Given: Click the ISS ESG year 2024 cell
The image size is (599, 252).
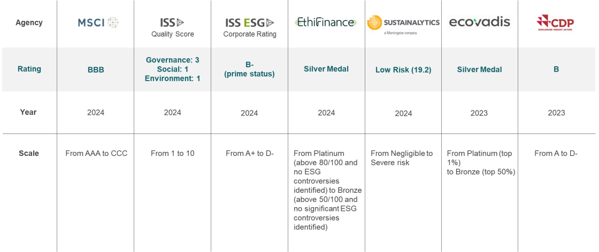Looking at the screenshot, I should point(249,113).
